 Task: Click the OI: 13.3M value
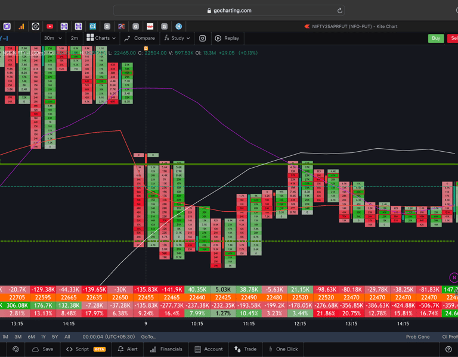(x=205, y=53)
